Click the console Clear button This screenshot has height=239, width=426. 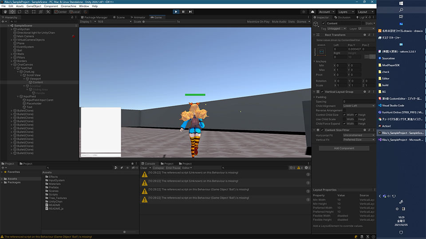click(144, 168)
